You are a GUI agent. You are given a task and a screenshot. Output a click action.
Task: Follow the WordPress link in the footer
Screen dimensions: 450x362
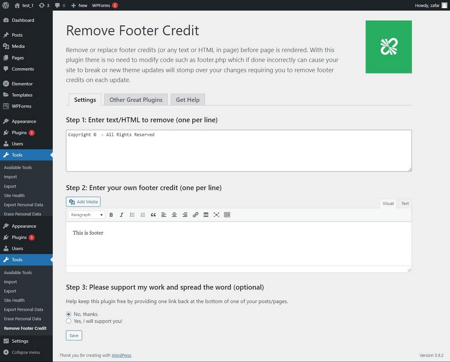(x=121, y=355)
